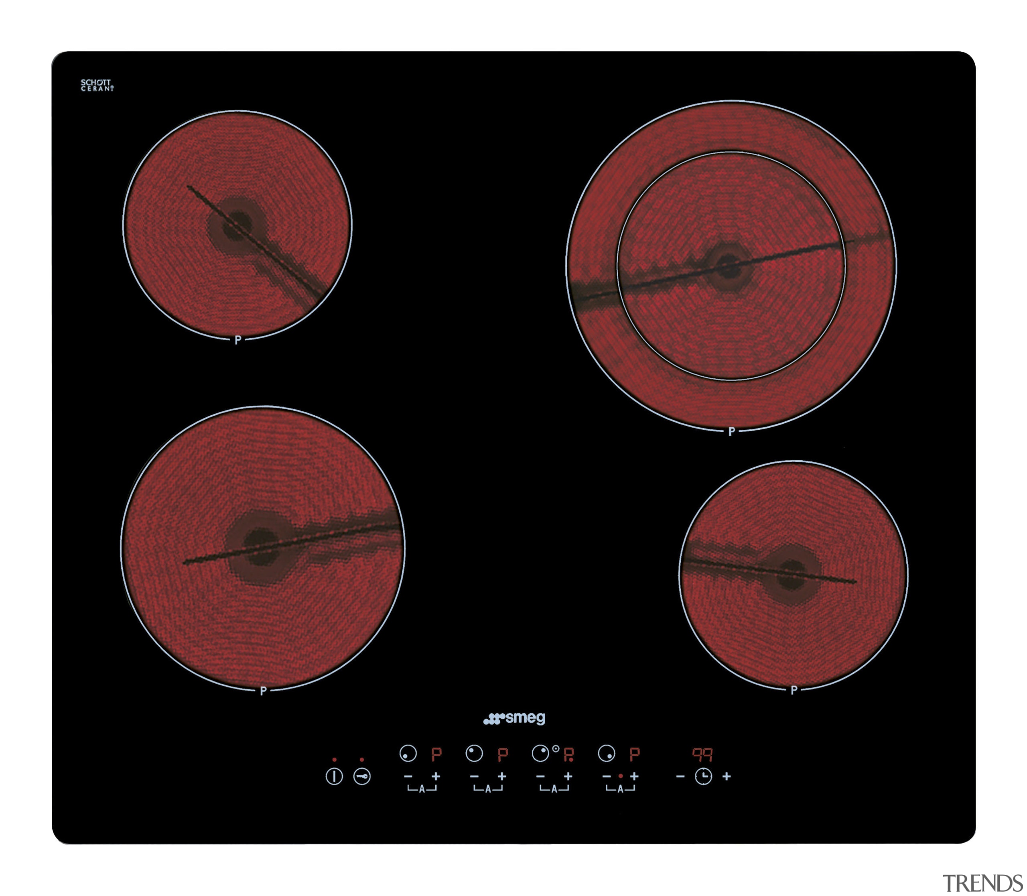
Task: Select the rear-right zone indicator circle icon
Action: pyautogui.click(x=540, y=754)
